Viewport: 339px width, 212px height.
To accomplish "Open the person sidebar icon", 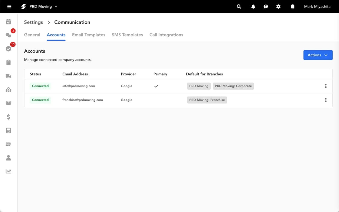I will point(8,158).
